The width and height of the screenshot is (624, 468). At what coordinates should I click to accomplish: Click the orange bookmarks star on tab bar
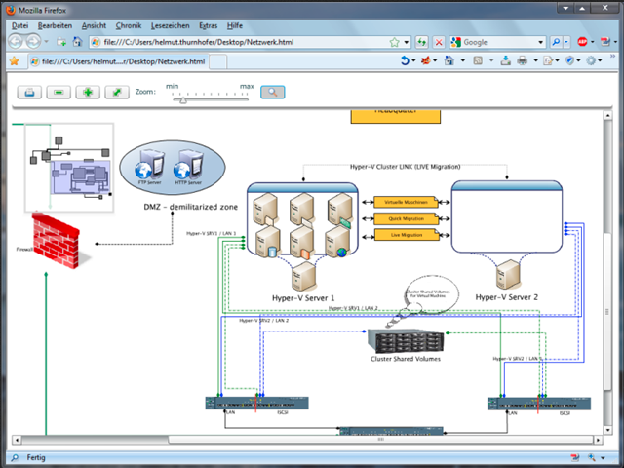tap(15, 60)
